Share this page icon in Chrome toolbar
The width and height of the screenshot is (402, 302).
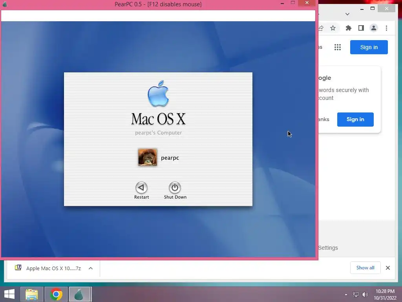(x=321, y=28)
